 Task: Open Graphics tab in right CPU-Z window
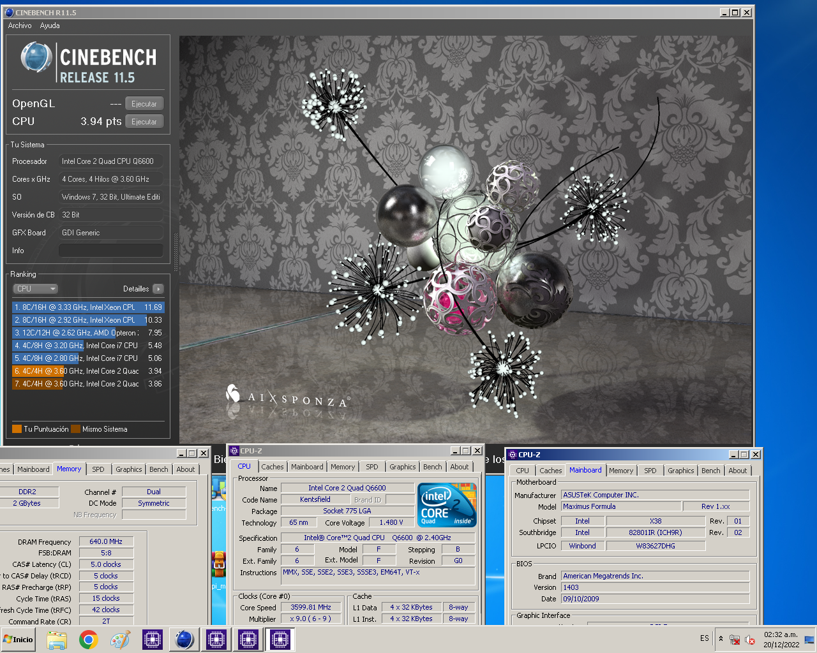pos(681,471)
